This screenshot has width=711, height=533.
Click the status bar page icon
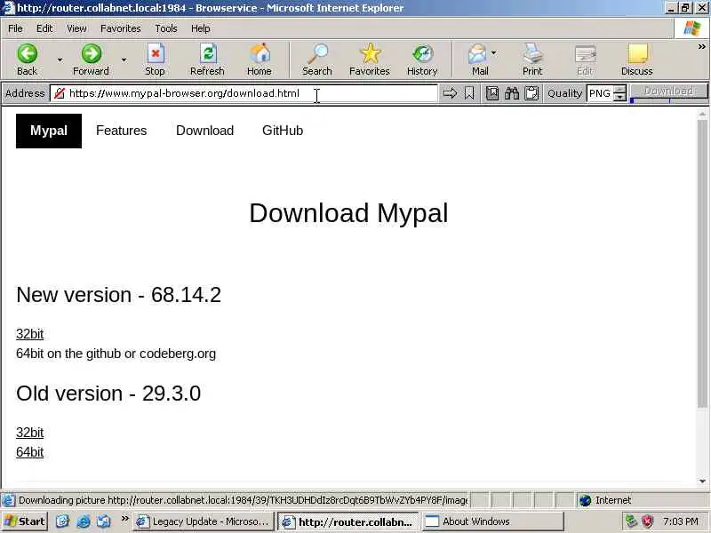(8, 500)
